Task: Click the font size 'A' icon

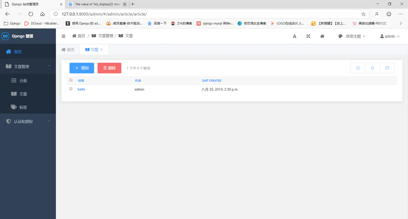Action: [x=295, y=36]
